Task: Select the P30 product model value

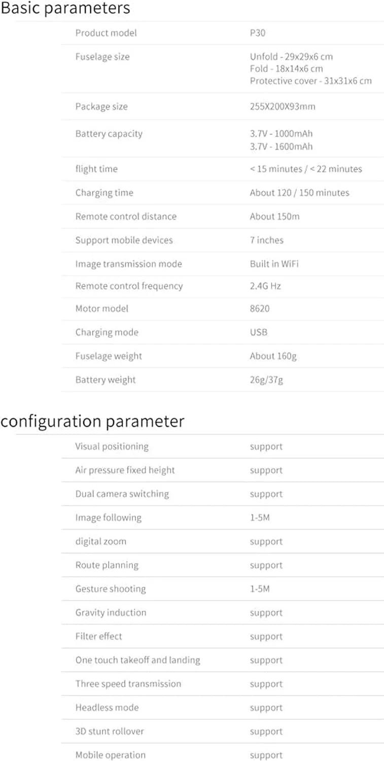Action: point(257,33)
